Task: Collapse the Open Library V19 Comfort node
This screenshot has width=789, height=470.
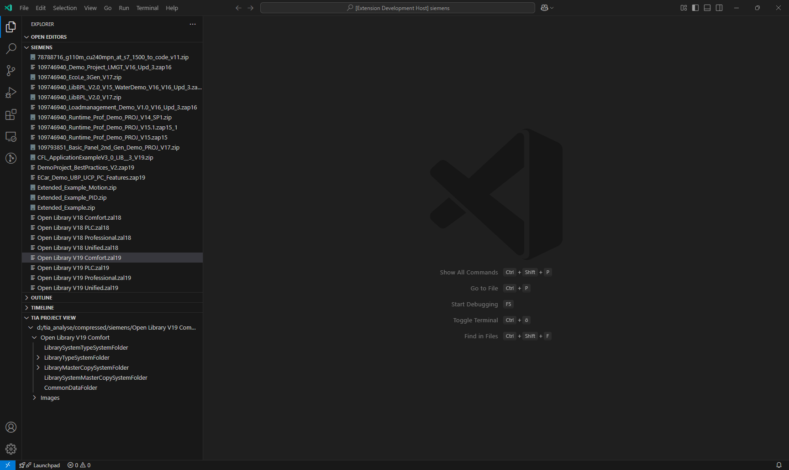Action: click(34, 338)
